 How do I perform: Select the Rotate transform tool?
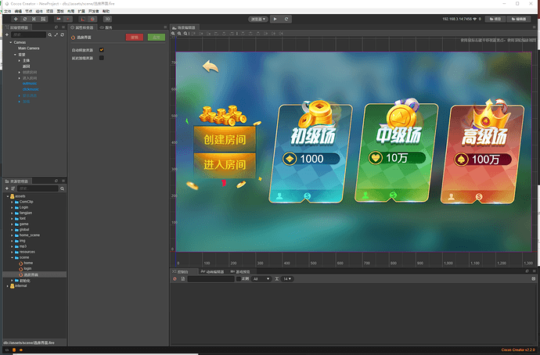[25, 19]
